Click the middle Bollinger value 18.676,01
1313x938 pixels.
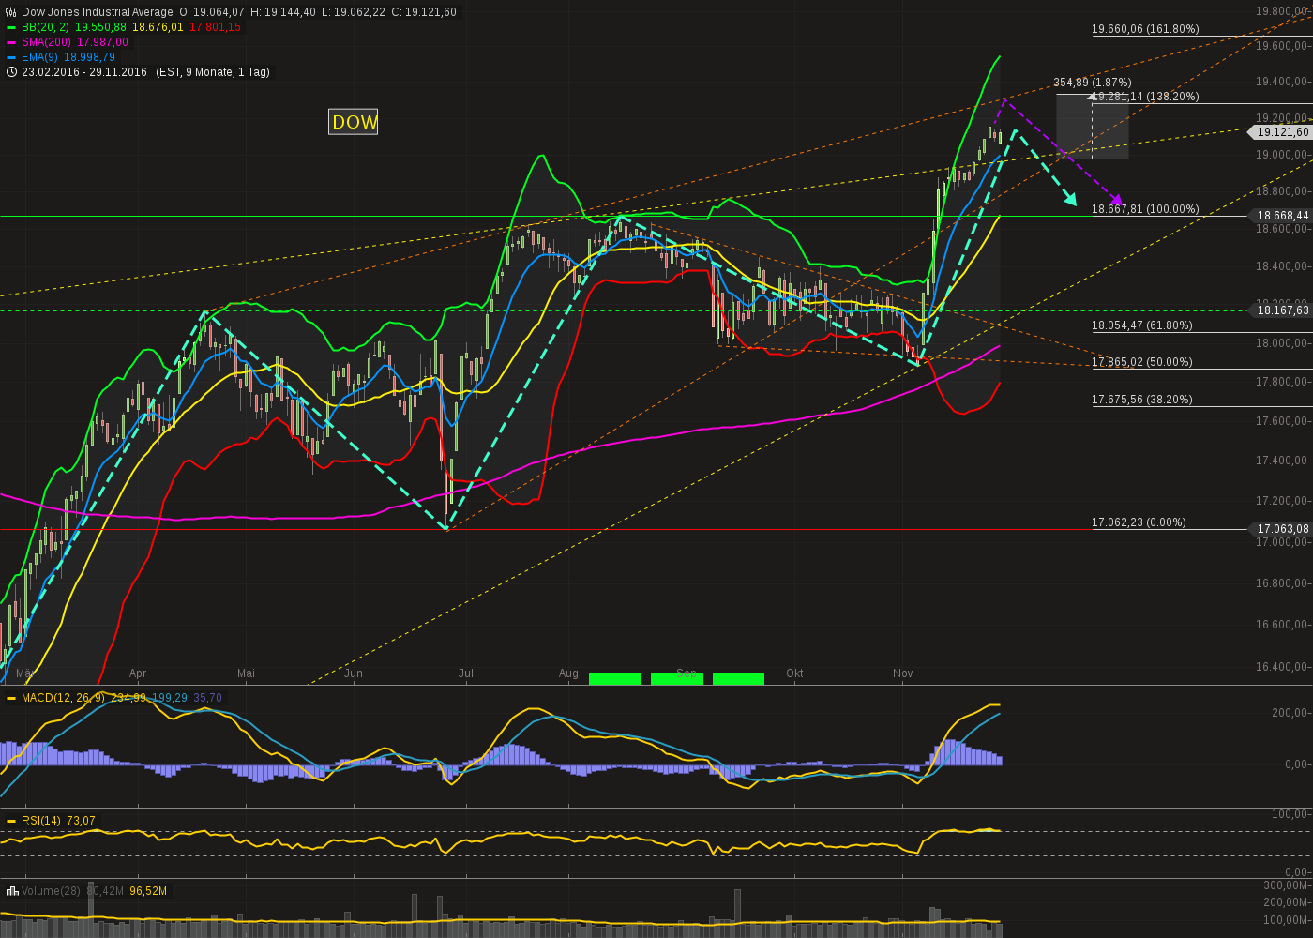[x=158, y=27]
